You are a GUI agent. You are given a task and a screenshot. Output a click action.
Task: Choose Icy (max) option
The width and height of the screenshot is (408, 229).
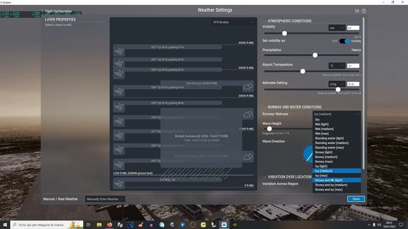[x=337, y=176]
